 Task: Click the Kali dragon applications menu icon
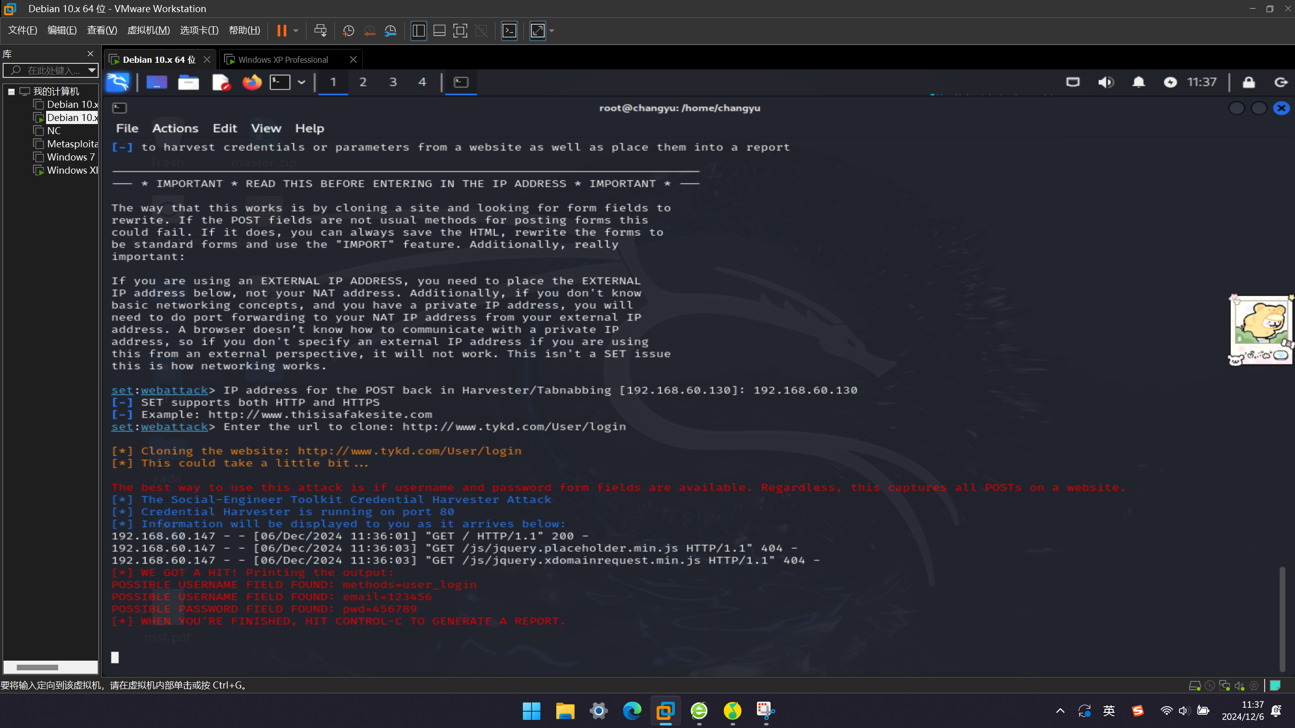pyautogui.click(x=118, y=82)
